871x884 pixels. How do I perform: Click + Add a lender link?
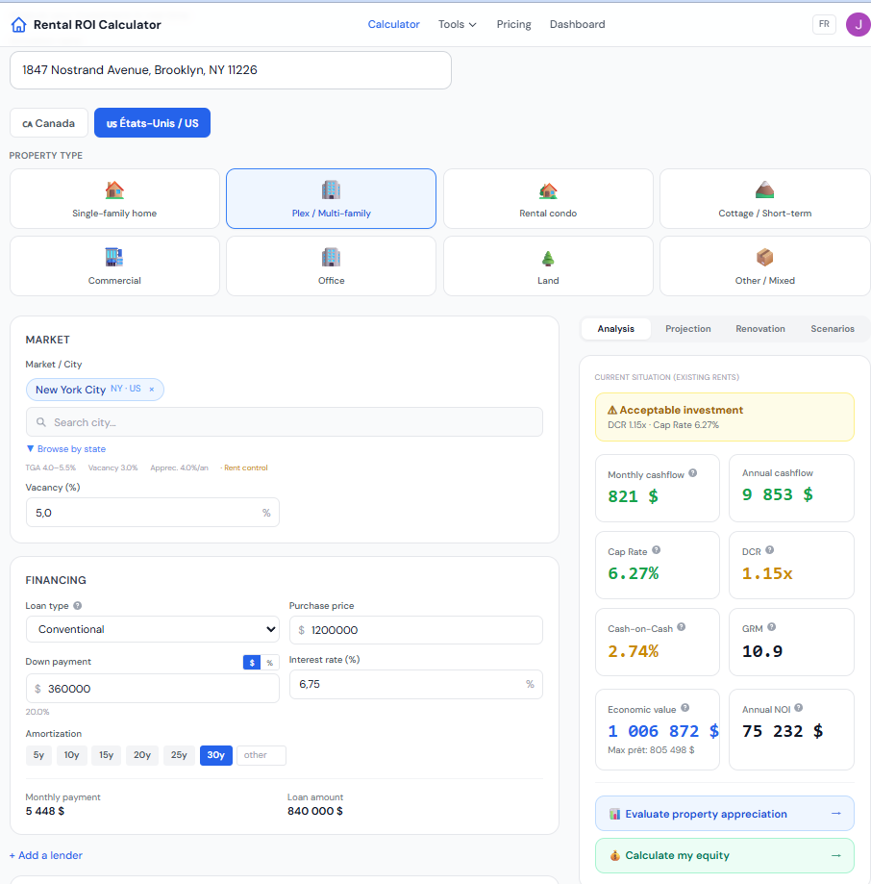click(x=46, y=855)
